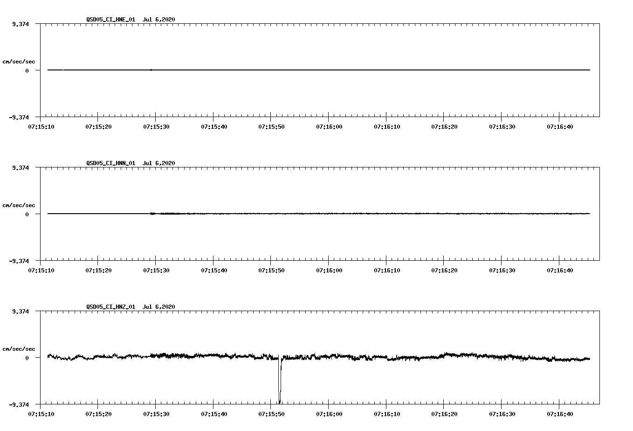Click the 07:15:30 time label under HNE plot
This screenshot has width=633, height=431.
tap(156, 126)
